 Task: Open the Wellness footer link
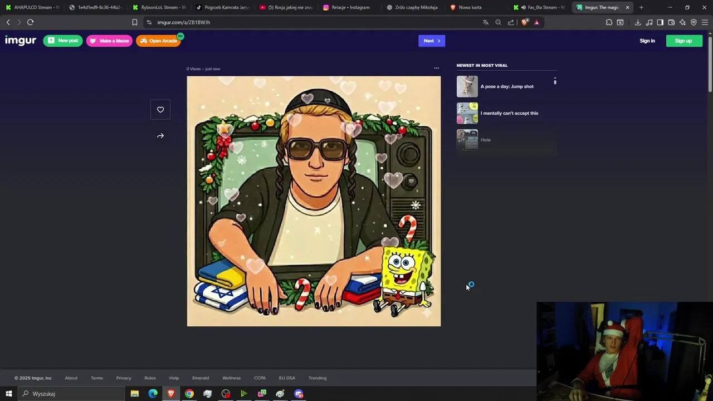pos(231,378)
